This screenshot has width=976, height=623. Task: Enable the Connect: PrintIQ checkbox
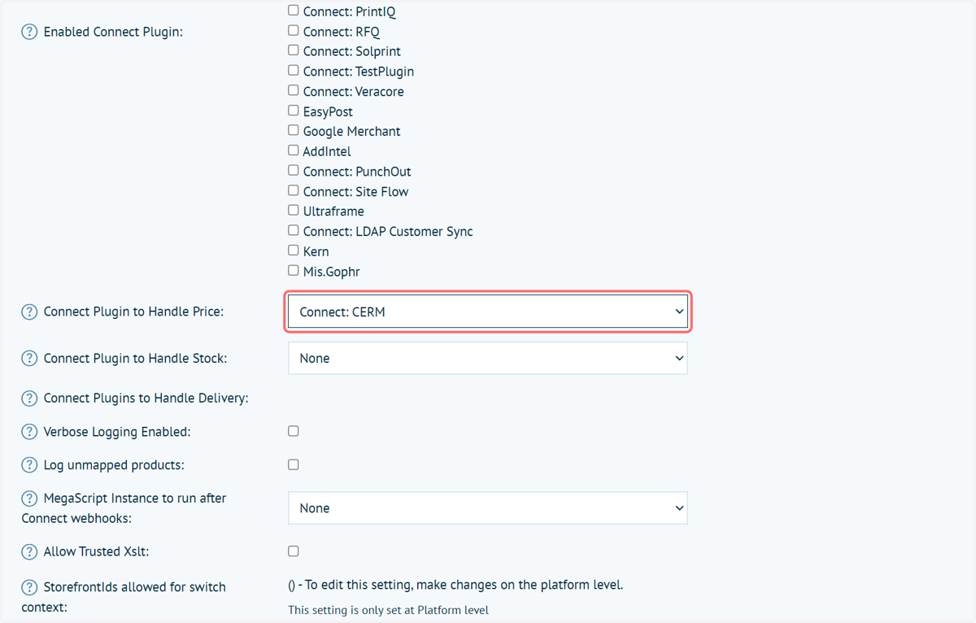click(x=294, y=11)
